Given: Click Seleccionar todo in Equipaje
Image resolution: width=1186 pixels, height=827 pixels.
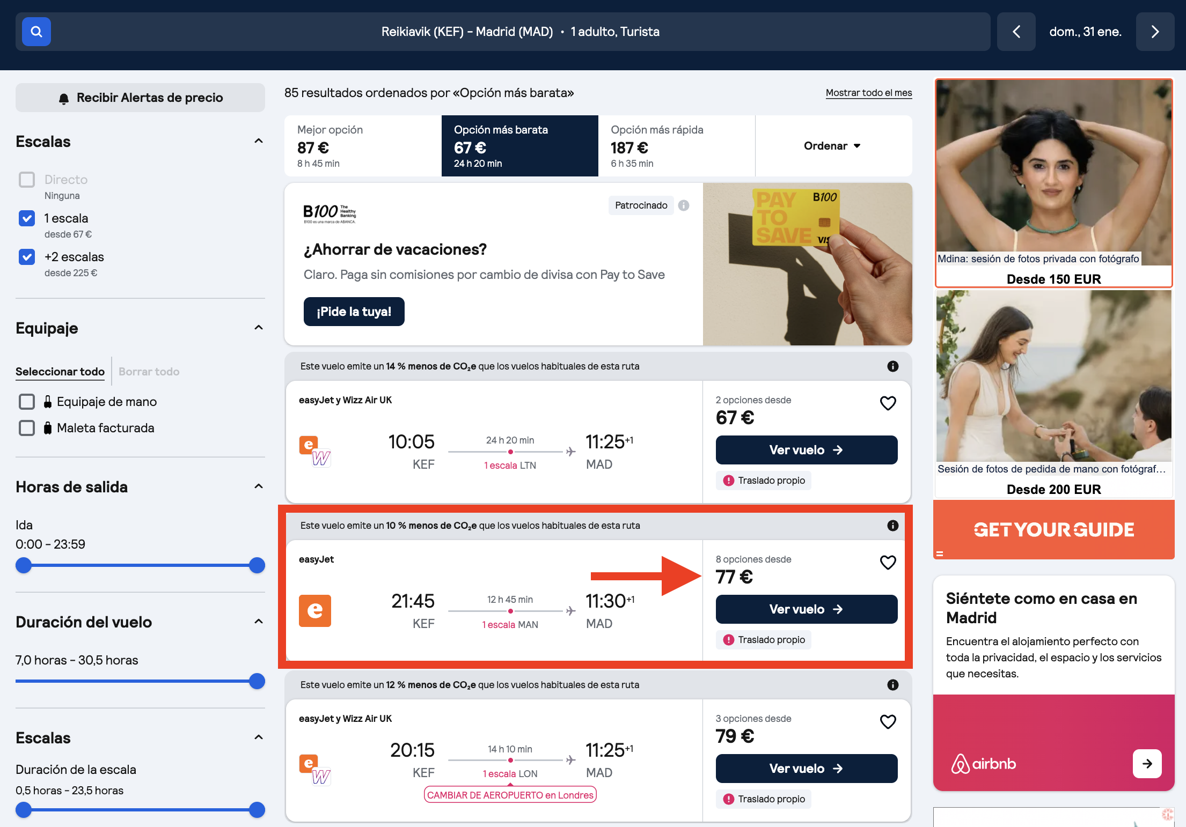Looking at the screenshot, I should click(x=60, y=372).
